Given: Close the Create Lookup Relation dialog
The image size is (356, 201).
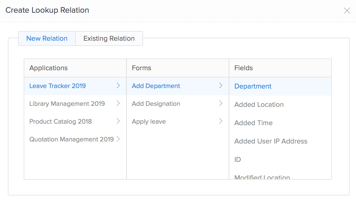Looking at the screenshot, I should point(347,11).
